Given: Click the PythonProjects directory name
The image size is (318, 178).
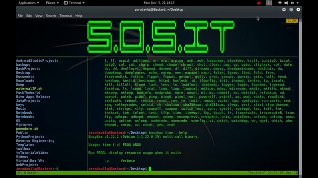Looking at the screenshot, I should pyautogui.click(x=30, y=137).
